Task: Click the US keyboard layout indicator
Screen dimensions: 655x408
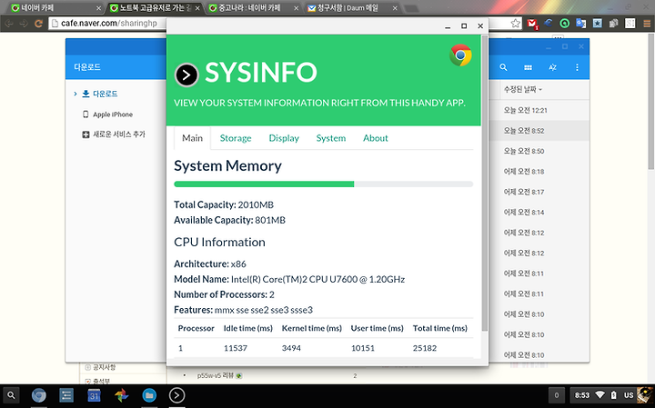Action: point(629,395)
